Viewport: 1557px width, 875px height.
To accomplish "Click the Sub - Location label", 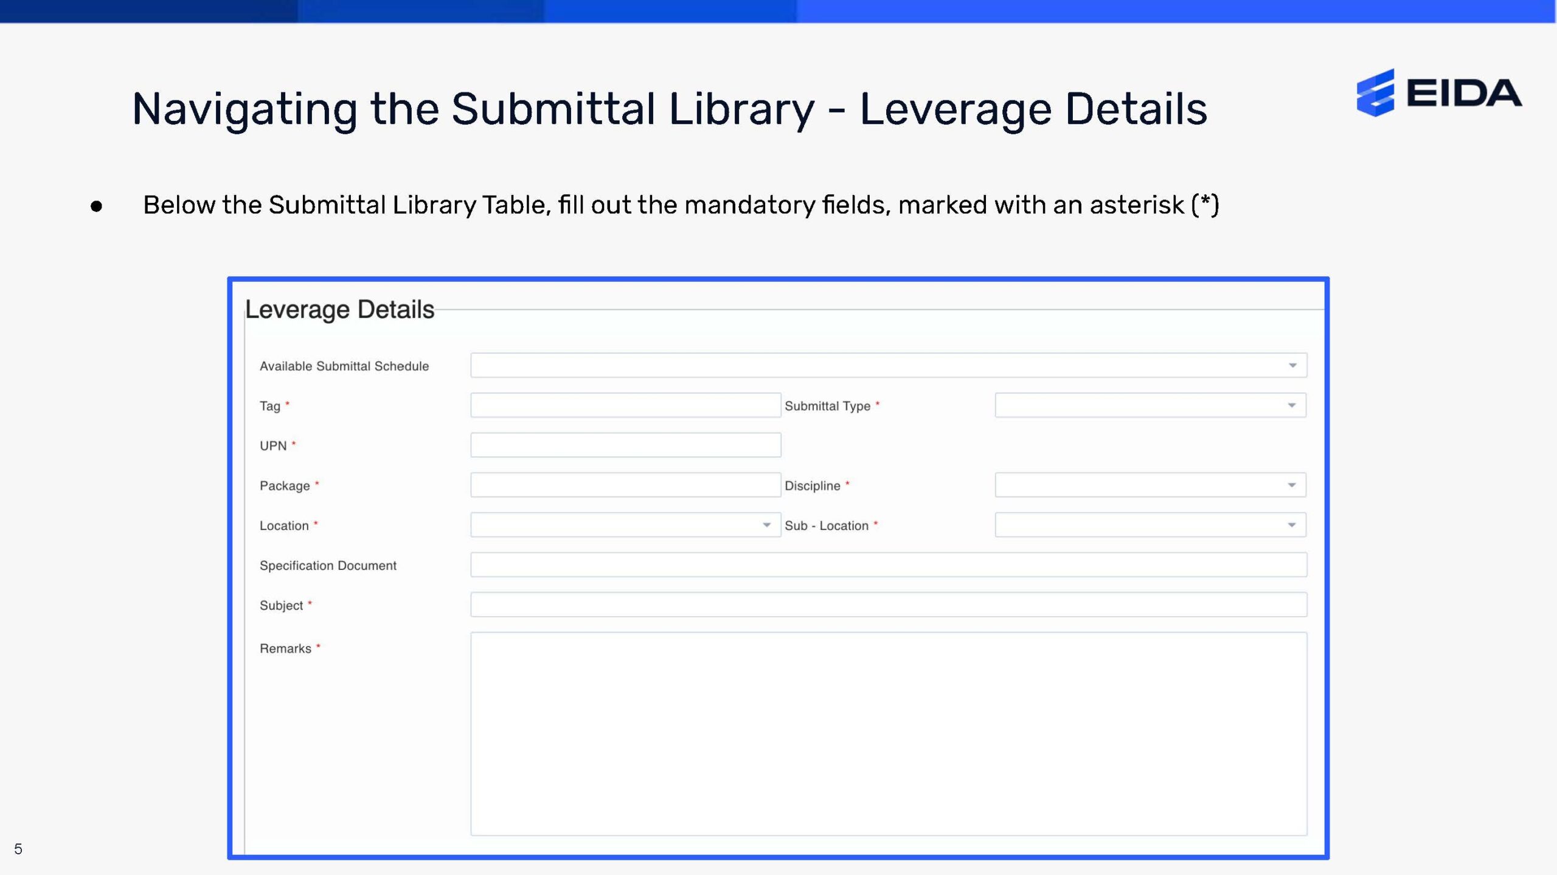I will [827, 526].
